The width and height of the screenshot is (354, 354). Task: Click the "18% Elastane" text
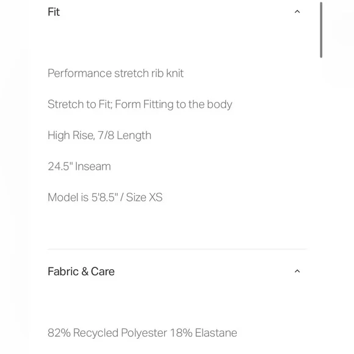tap(204, 333)
